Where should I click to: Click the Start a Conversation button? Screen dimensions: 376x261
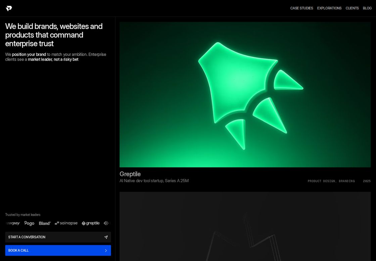[58, 237]
